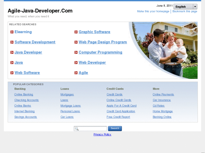Viewport: 205px width, 153px height.
Task: Follow Apply For A Credit Card link
Action: pyautogui.click(x=122, y=106)
